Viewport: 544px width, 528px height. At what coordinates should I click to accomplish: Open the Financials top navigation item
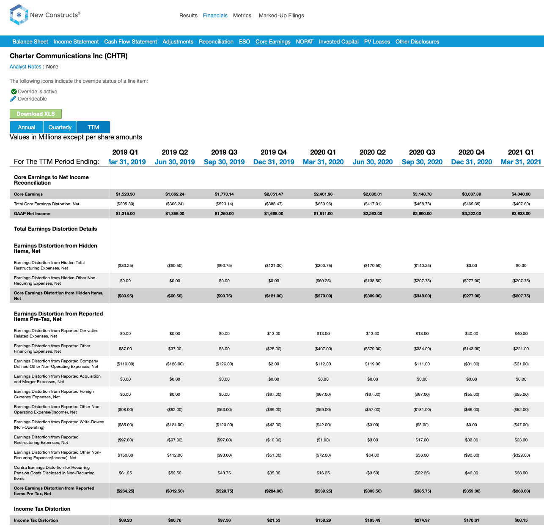pyautogui.click(x=215, y=16)
